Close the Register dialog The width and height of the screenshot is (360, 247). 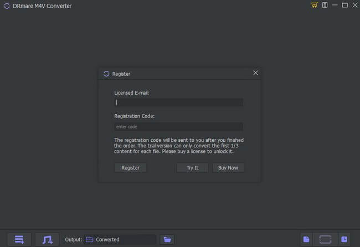255,73
